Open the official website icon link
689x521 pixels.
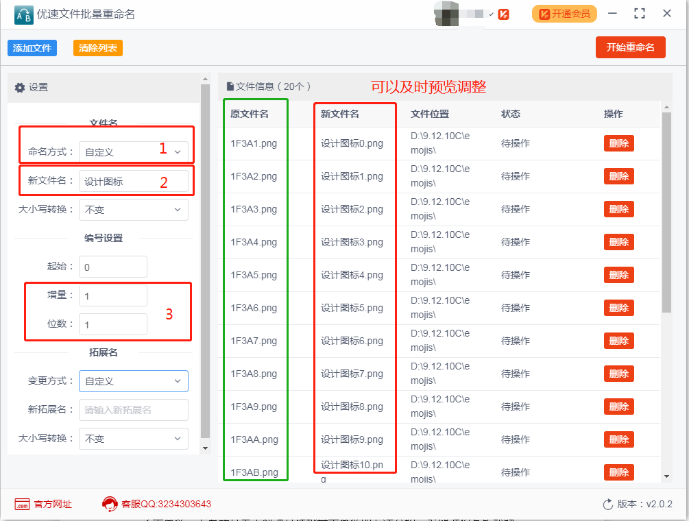(22, 504)
